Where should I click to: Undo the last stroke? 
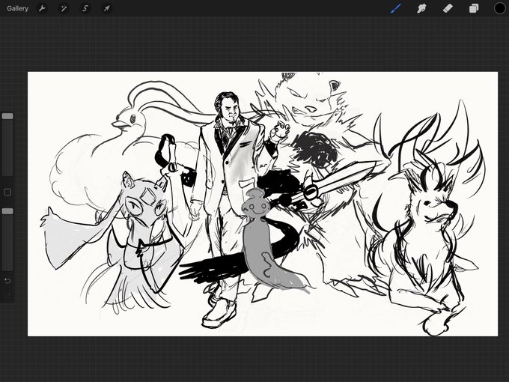7,281
